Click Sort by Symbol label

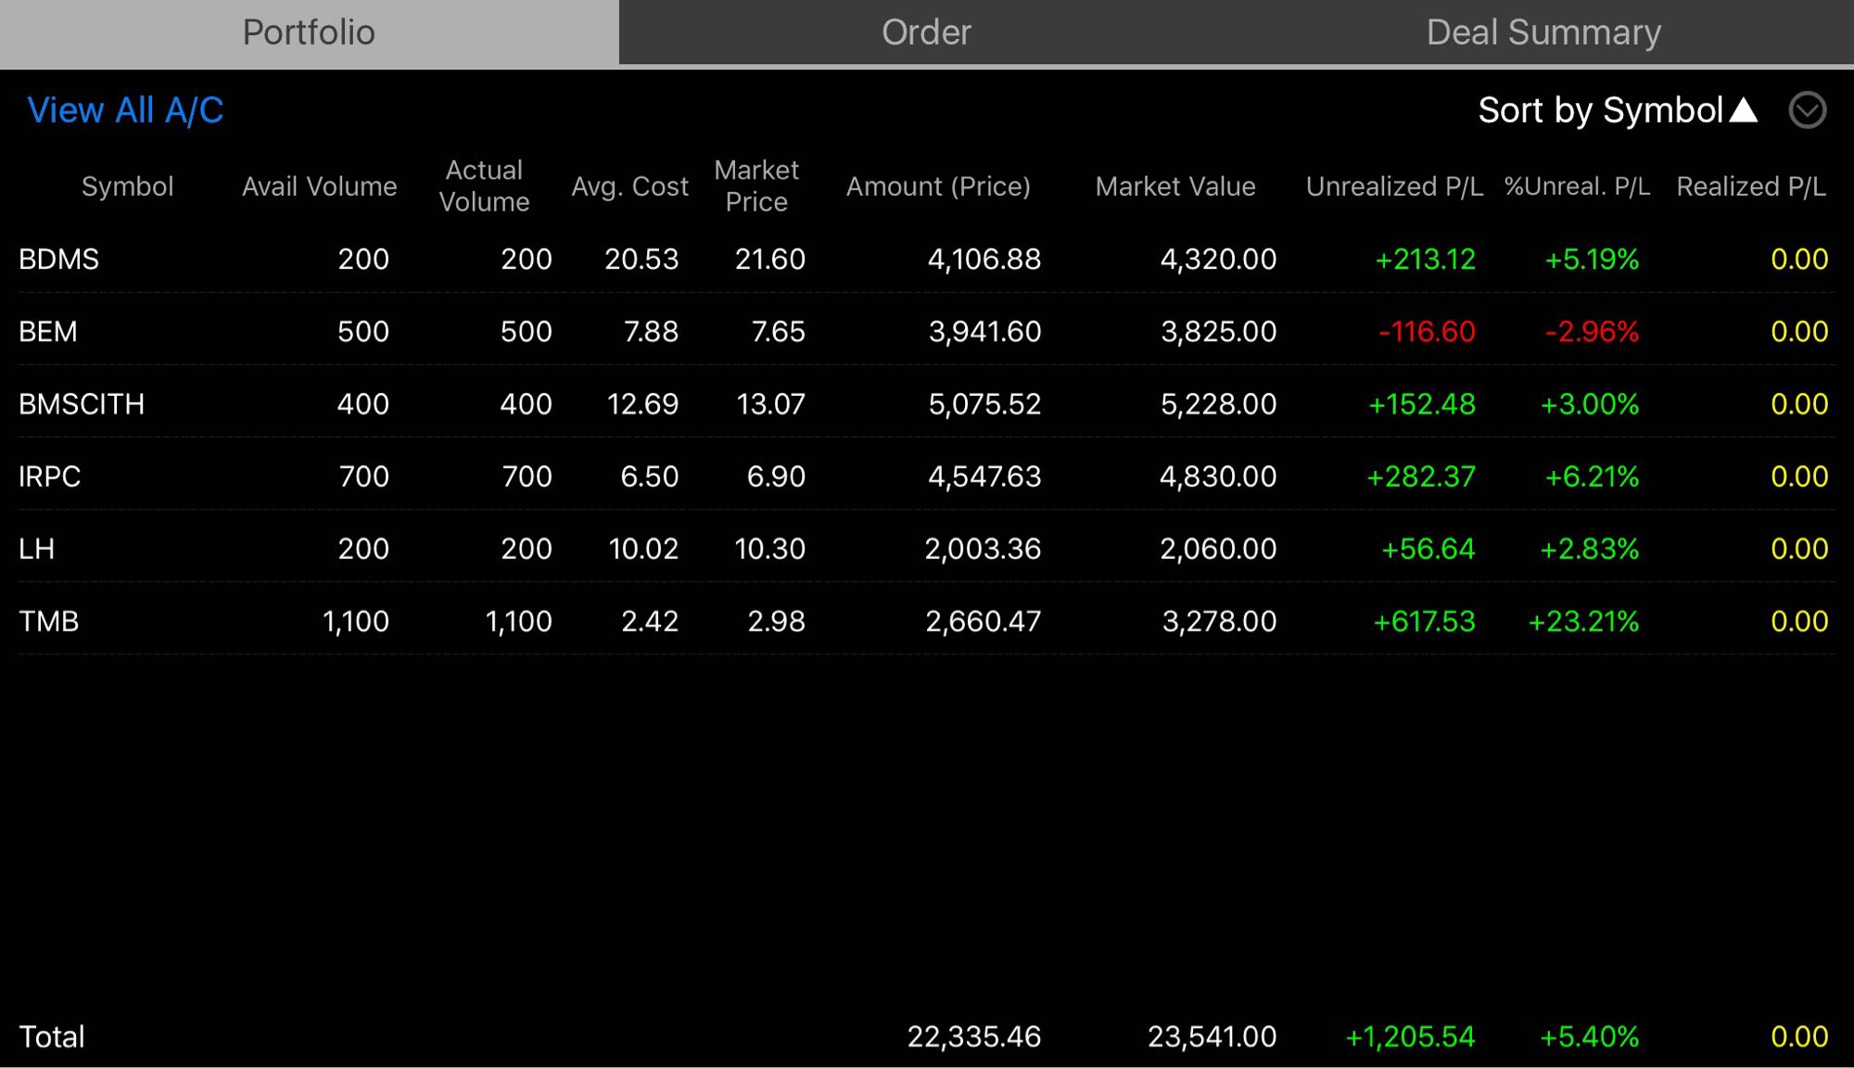(1600, 110)
